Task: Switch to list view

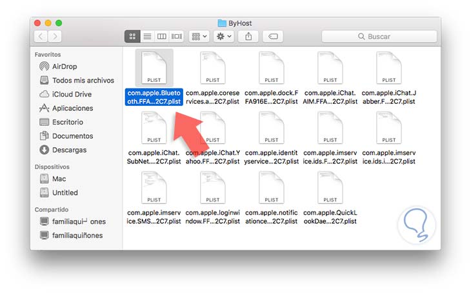Action: [x=147, y=36]
